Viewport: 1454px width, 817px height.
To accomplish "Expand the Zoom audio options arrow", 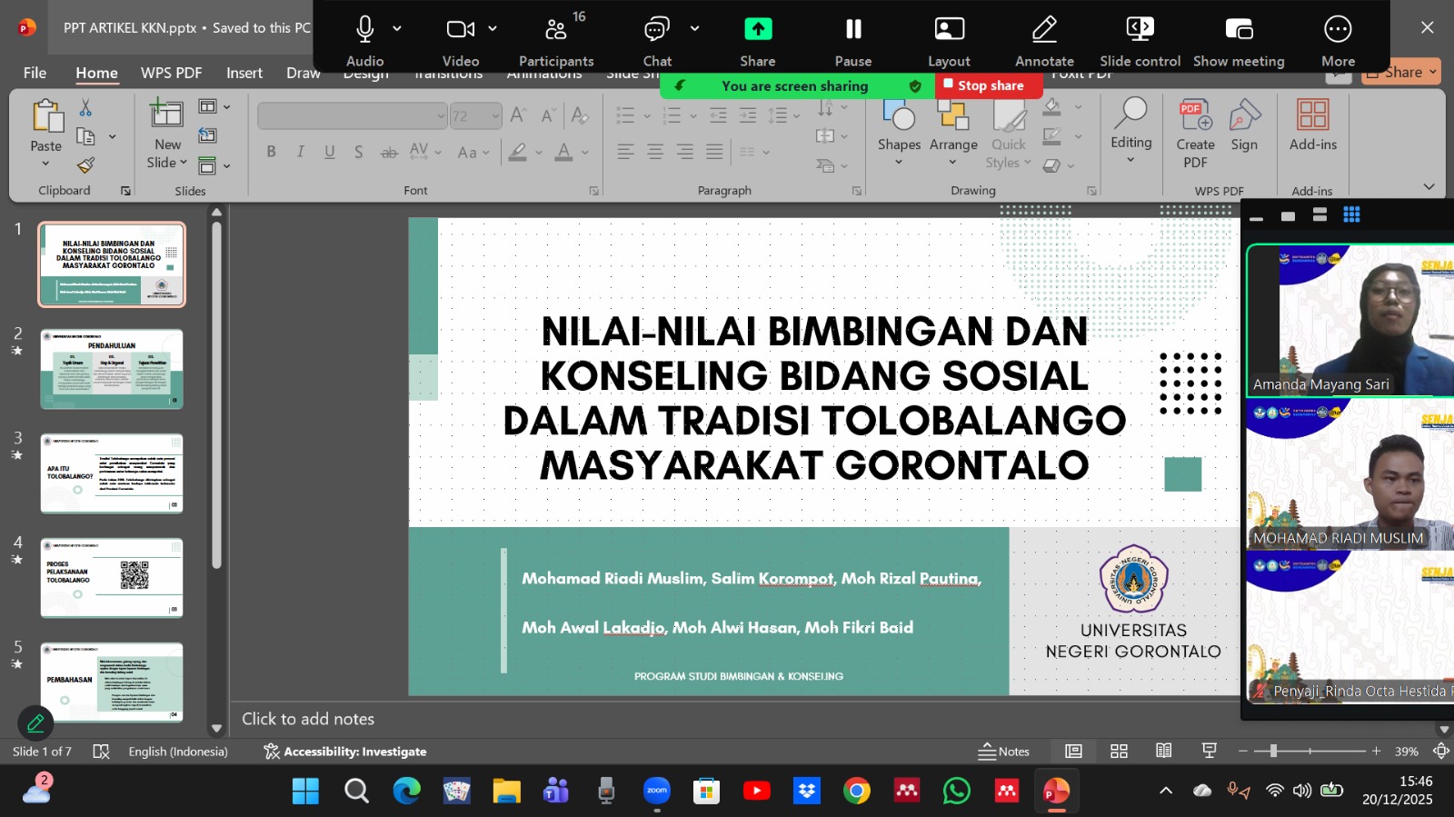I will [397, 29].
